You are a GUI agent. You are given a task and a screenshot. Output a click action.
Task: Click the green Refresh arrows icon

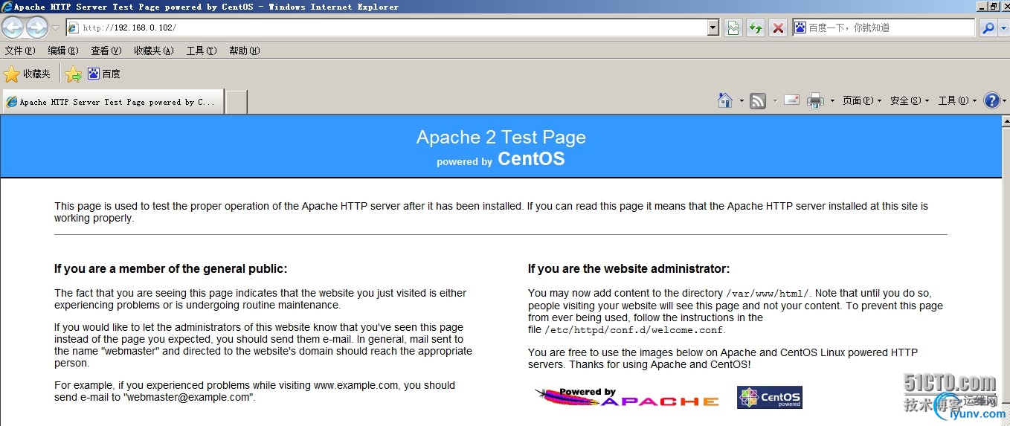click(x=756, y=28)
